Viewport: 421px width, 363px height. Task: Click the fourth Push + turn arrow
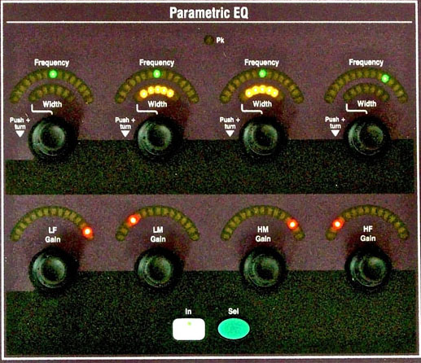point(335,133)
